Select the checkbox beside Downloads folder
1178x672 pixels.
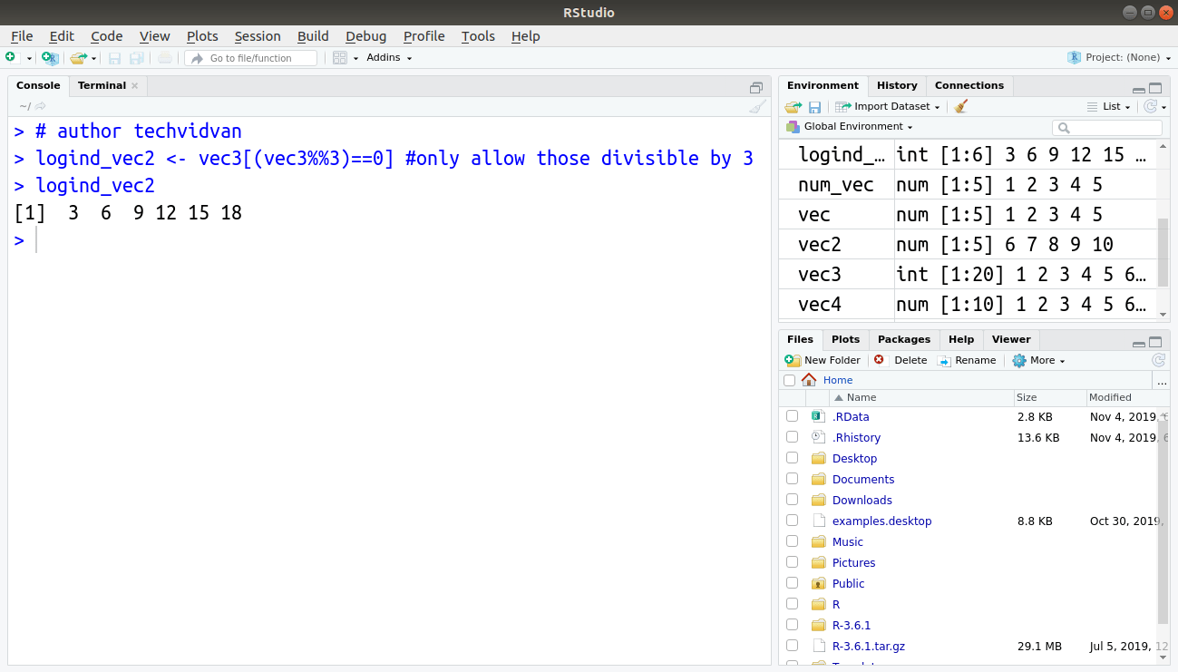tap(792, 499)
